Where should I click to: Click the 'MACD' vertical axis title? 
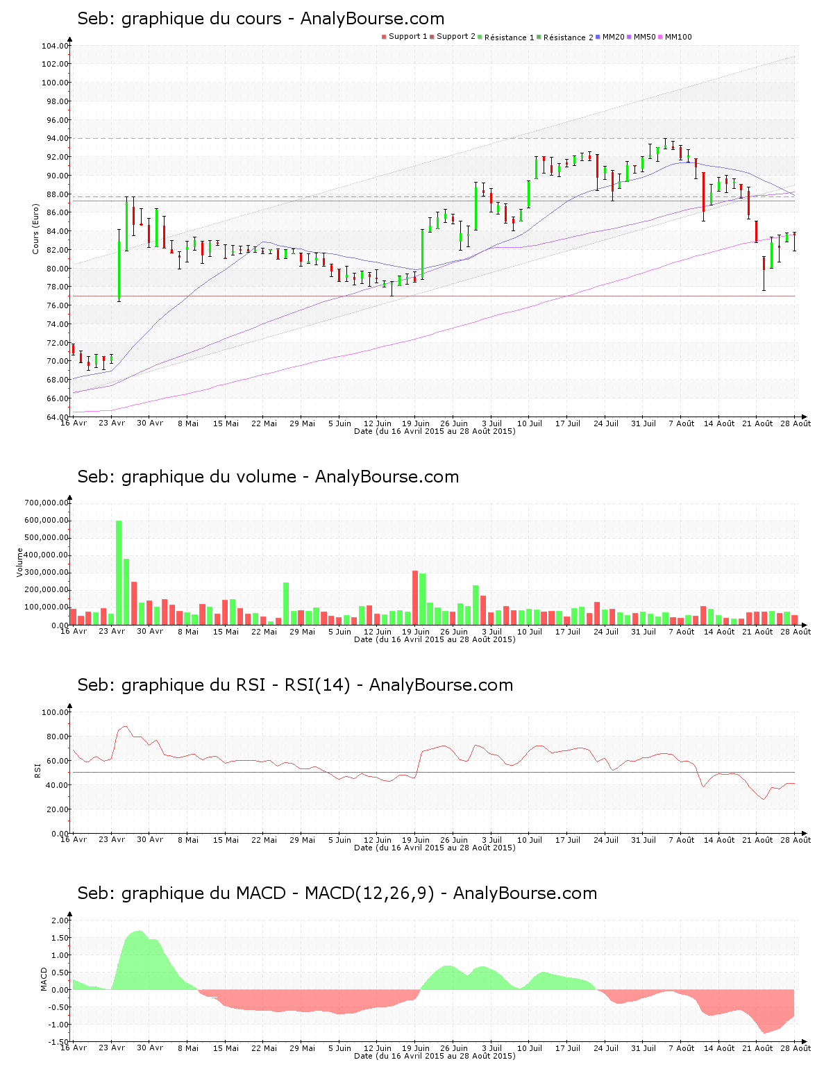44,980
